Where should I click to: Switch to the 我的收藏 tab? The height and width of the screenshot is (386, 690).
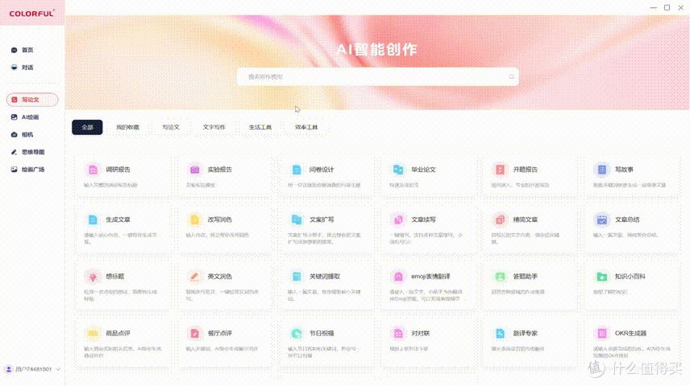pyautogui.click(x=127, y=127)
